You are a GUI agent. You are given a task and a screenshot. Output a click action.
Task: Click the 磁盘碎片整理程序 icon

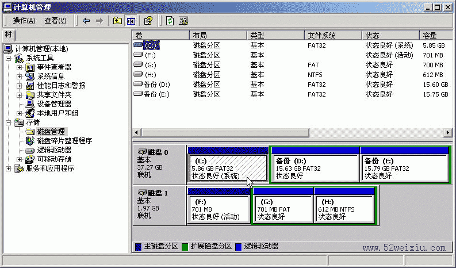click(30, 141)
